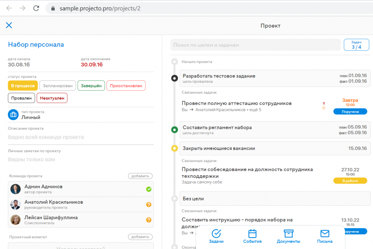The image size is (373, 249).
Task: Go back with the browser back arrow
Action: point(9,8)
